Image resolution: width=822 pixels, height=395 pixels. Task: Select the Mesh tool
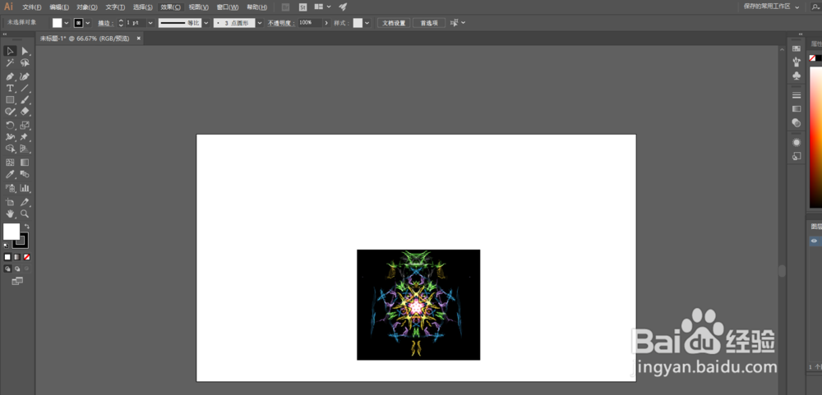coord(10,163)
